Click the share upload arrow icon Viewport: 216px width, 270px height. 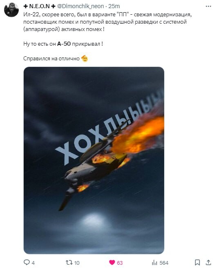click(208, 262)
